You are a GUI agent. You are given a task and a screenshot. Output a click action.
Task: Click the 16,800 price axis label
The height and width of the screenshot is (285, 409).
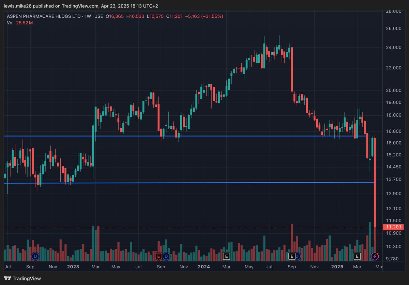pyautogui.click(x=393, y=131)
